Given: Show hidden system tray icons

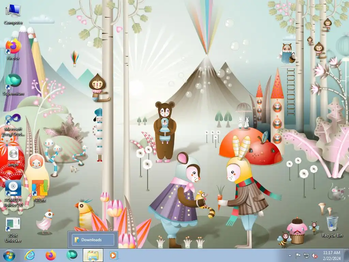Looking at the screenshot, I should pyautogui.click(x=290, y=256).
